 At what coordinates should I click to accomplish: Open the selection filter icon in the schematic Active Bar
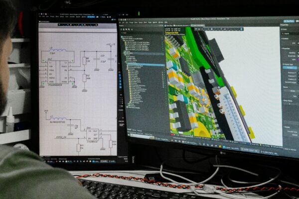pos(60,25)
